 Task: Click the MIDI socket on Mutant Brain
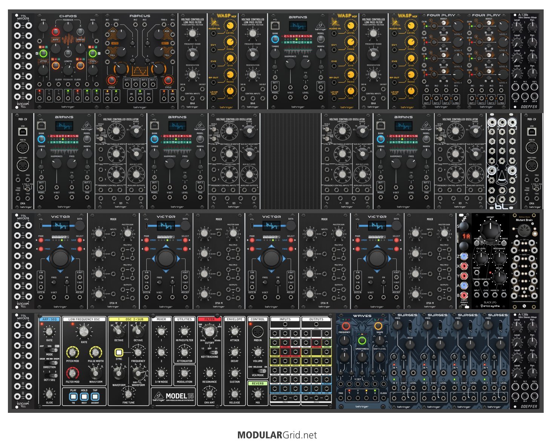point(524,230)
